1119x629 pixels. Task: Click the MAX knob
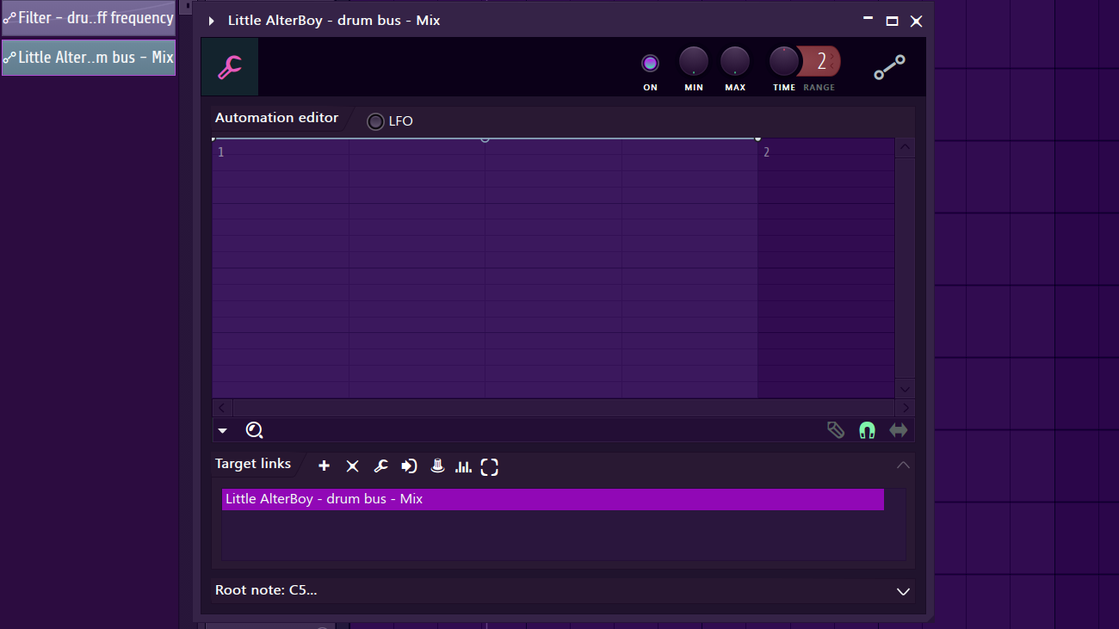pos(735,62)
